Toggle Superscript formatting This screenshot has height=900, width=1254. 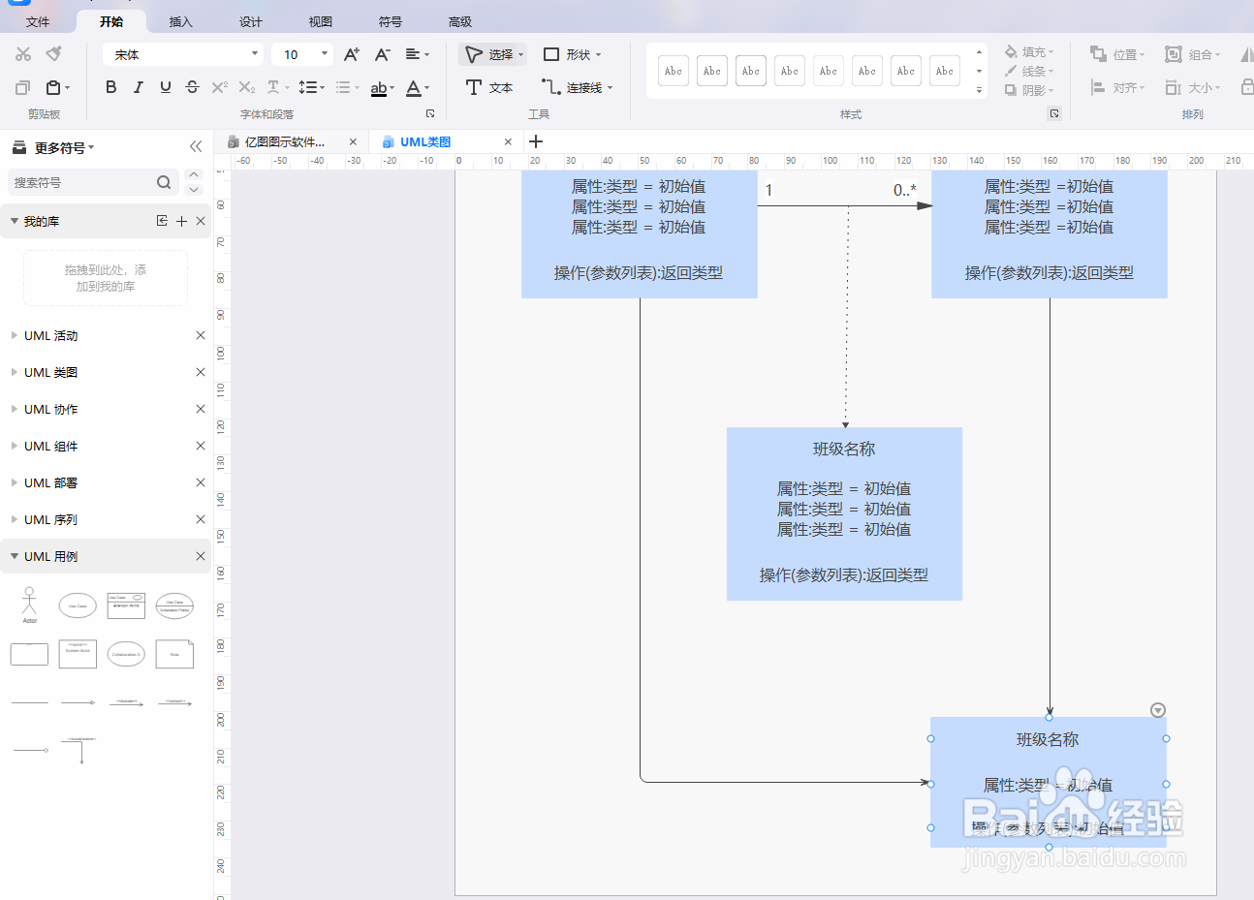pos(220,87)
